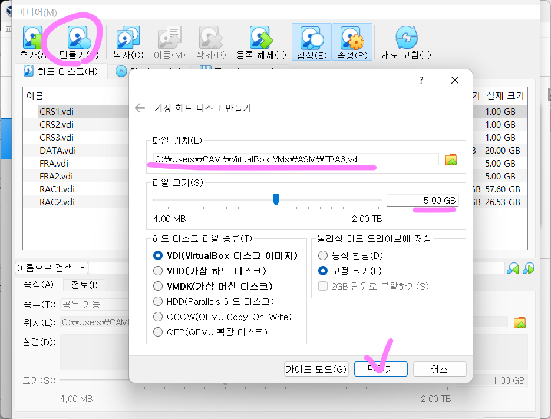Switch to the 속성(A) tab
The image size is (551, 419).
tap(39, 285)
